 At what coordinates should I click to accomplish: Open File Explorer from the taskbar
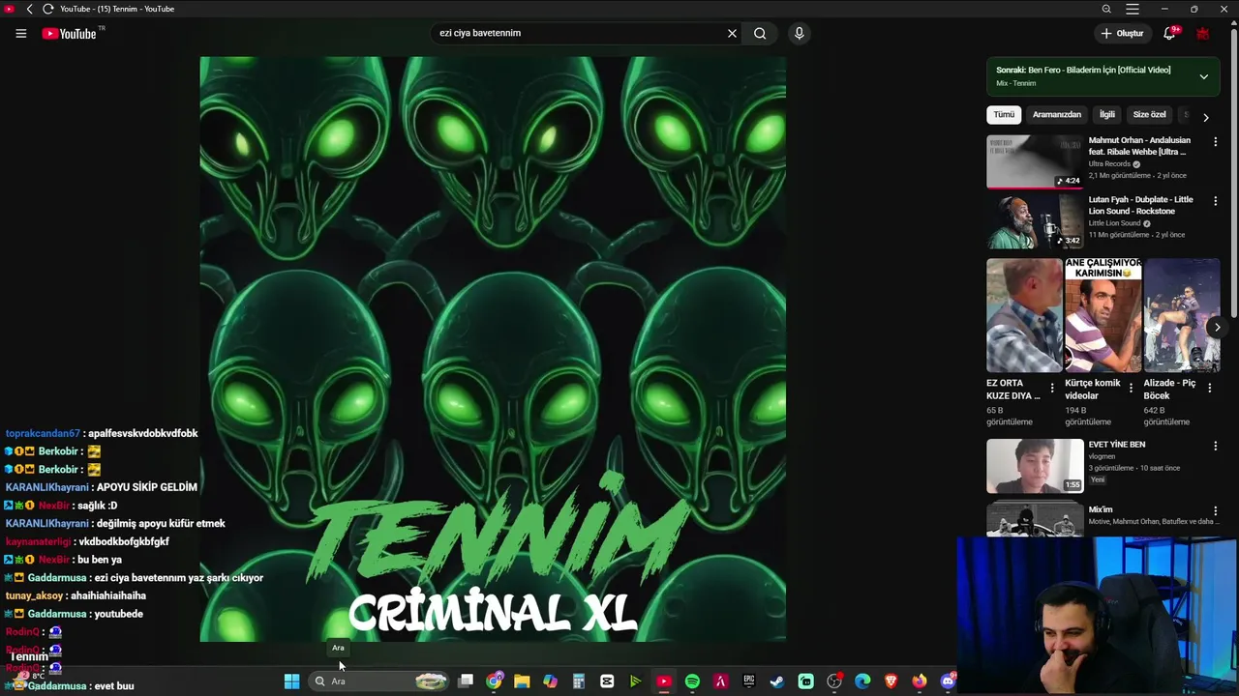click(x=522, y=681)
